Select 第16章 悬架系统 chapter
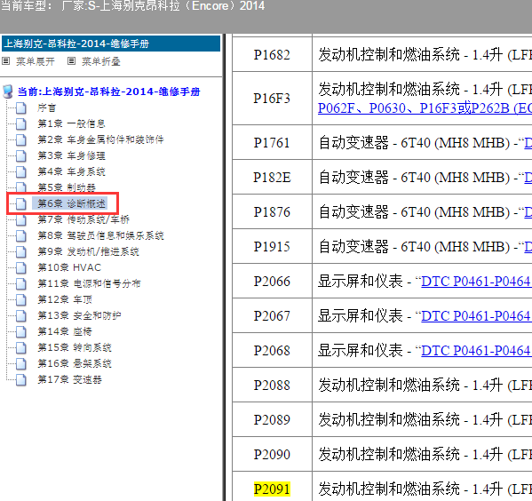This screenshot has width=532, height=501. click(x=75, y=363)
